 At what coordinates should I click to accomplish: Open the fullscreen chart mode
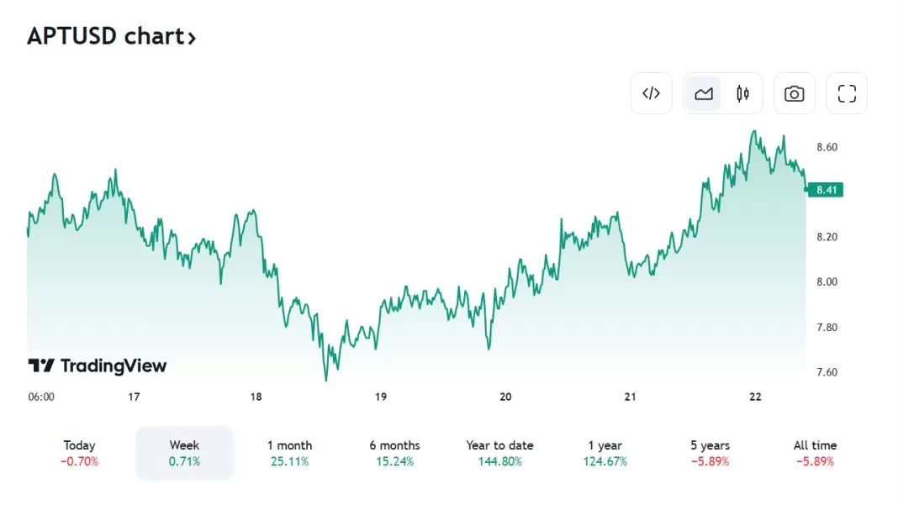847,93
